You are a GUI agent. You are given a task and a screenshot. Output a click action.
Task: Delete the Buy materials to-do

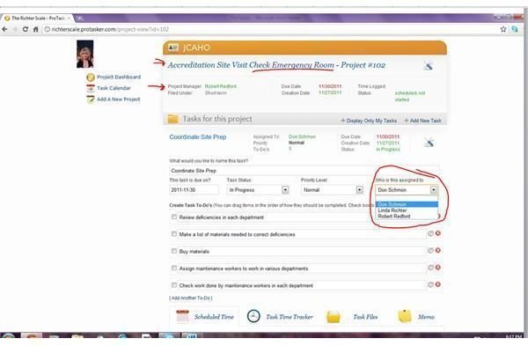point(437,250)
